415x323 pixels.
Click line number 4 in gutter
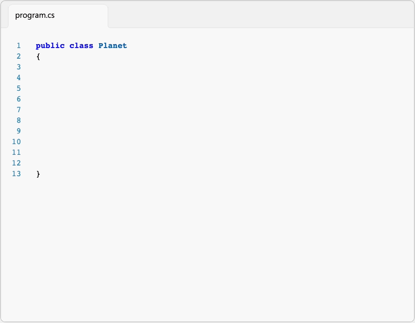click(x=19, y=78)
